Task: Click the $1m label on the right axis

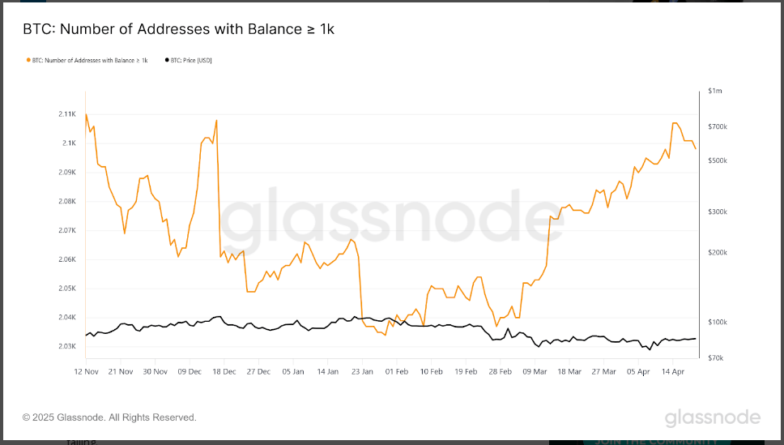Action: [714, 92]
